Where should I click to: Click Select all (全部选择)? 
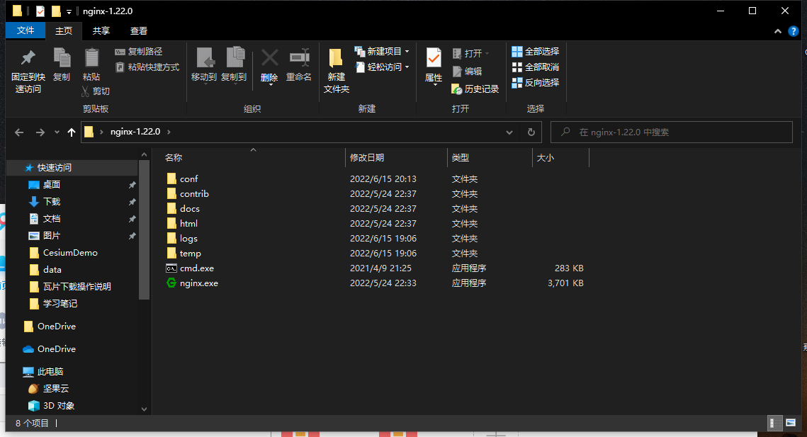(x=535, y=52)
